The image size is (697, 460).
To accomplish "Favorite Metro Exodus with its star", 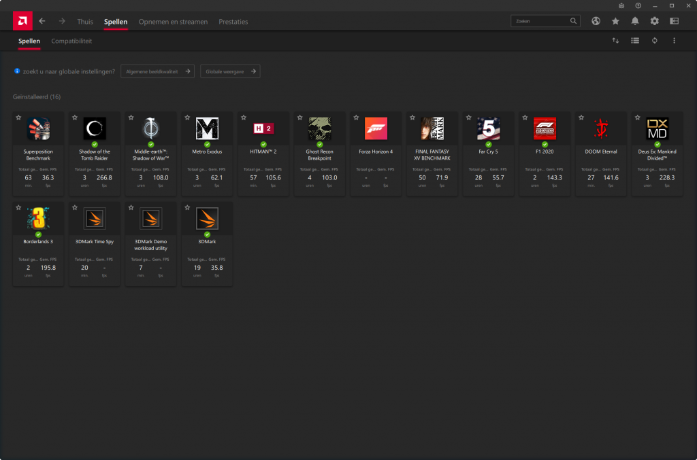I will (x=187, y=118).
